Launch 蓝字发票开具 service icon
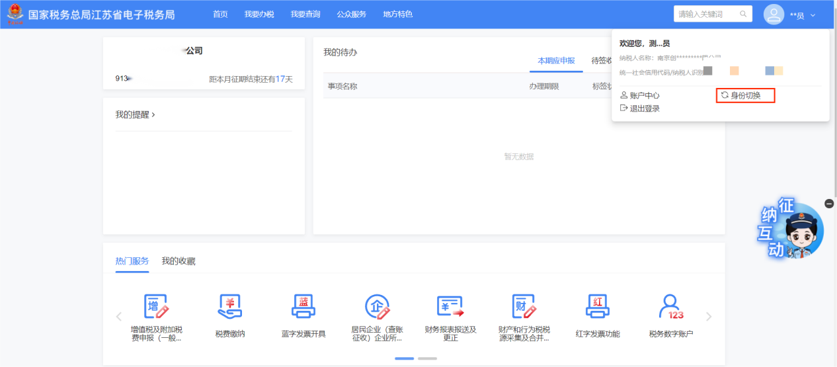Screen dimensions: 837x367 pyautogui.click(x=303, y=307)
